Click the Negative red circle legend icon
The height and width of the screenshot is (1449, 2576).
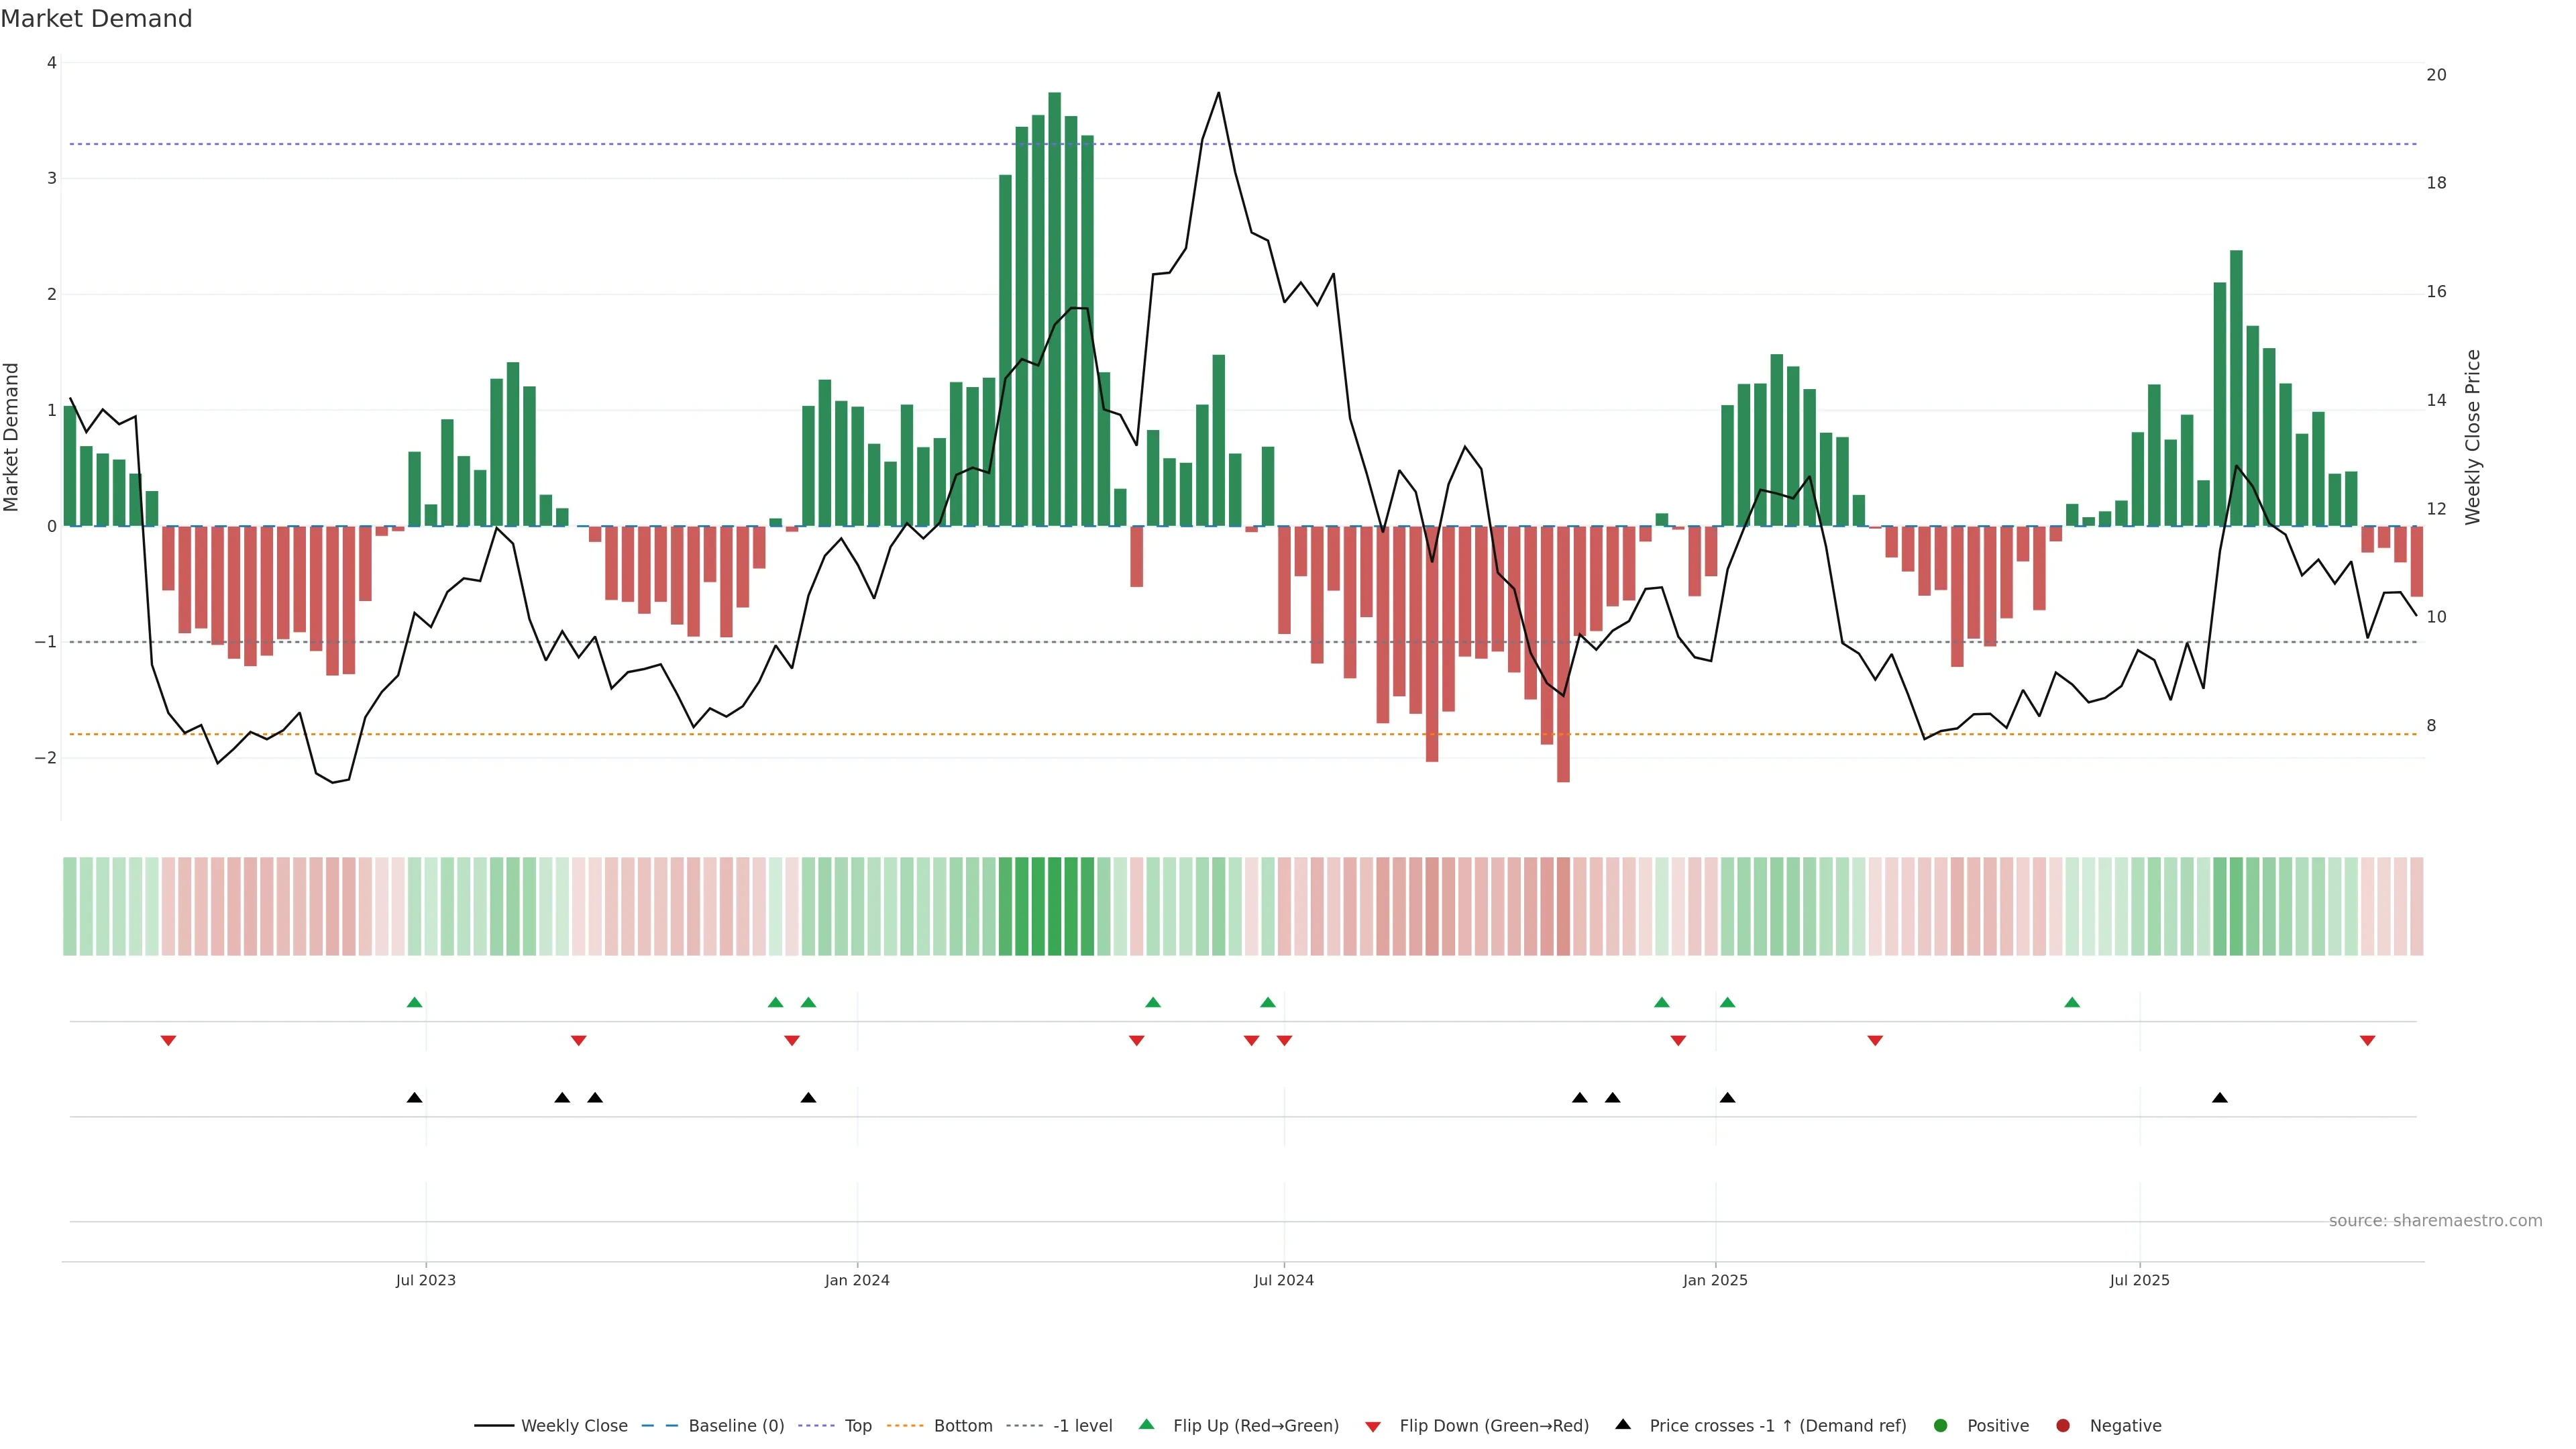point(2063,1426)
